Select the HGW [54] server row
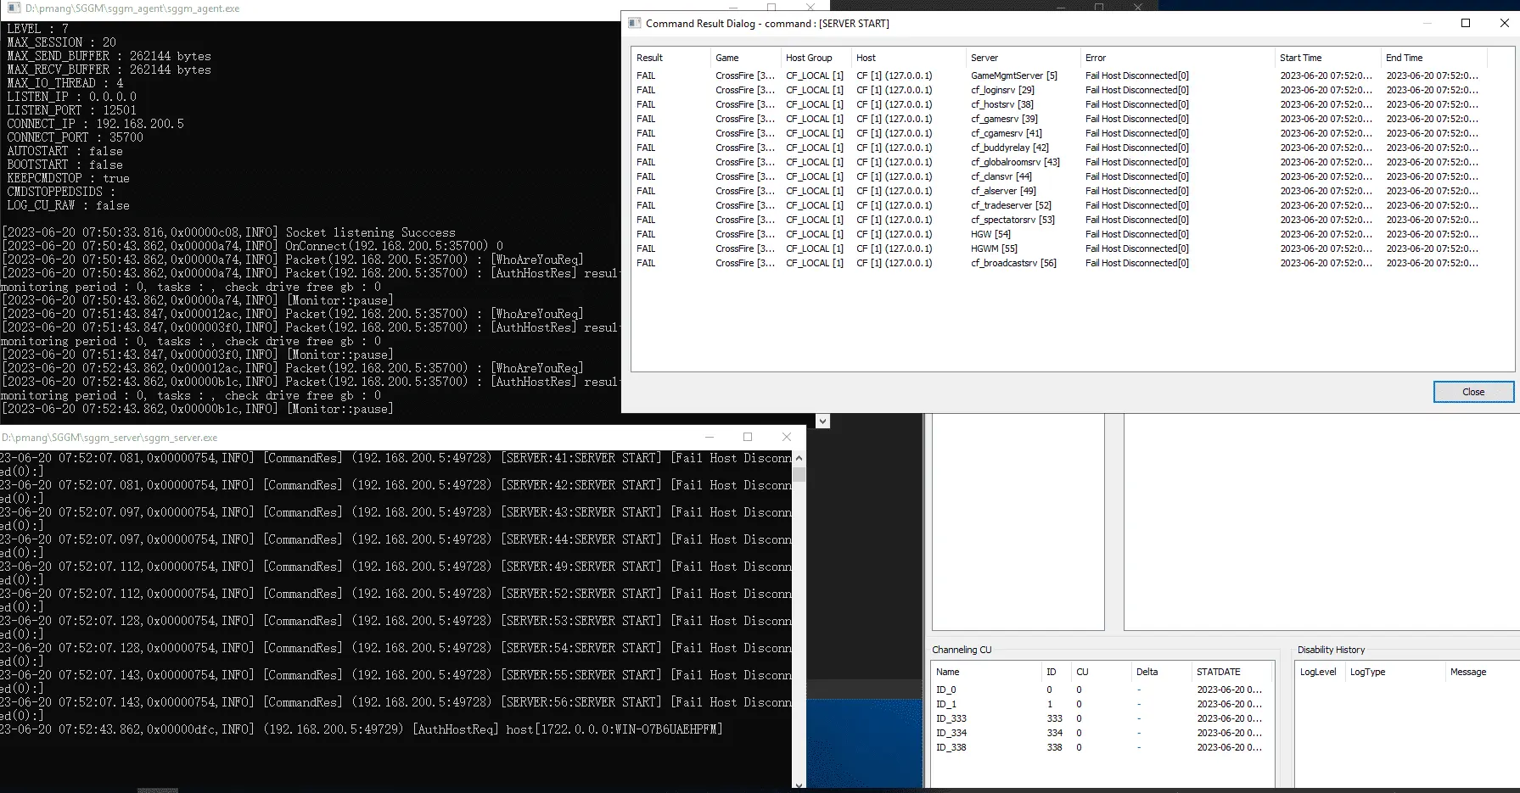1520x793 pixels. coord(1057,234)
